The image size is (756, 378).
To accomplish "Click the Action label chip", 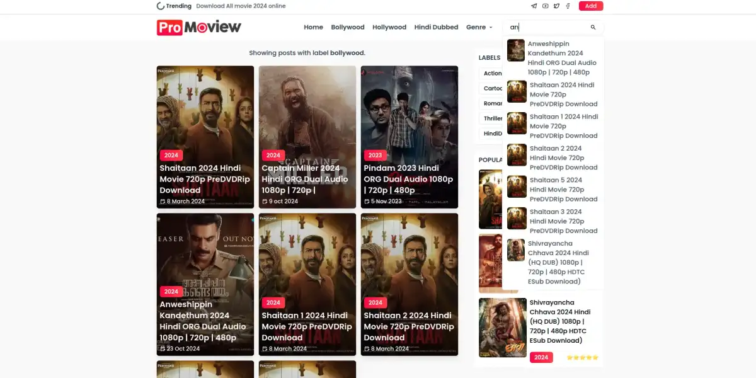I will [491, 73].
